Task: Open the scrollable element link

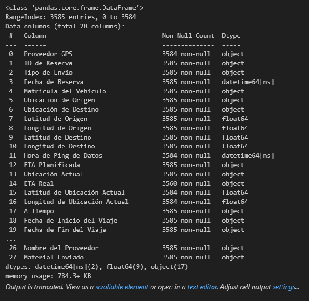Action: (x=122, y=287)
